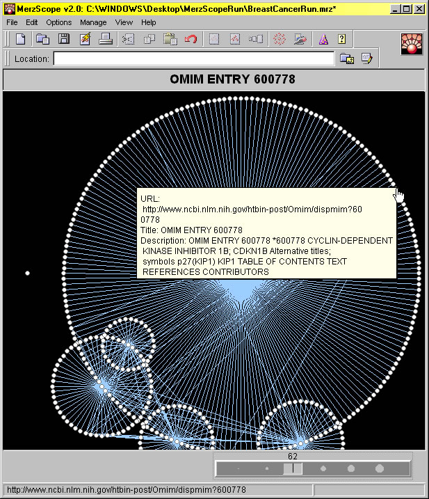The image size is (429, 499).
Task: Open the View menu
Action: point(124,22)
